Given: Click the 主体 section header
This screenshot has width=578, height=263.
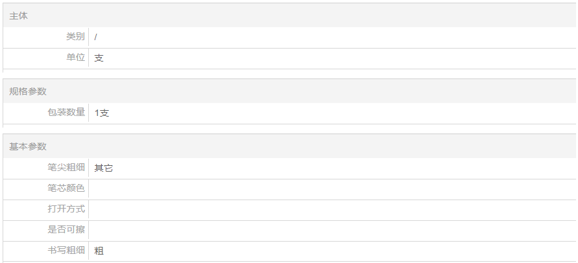Looking at the screenshot, I should pyautogui.click(x=19, y=16).
